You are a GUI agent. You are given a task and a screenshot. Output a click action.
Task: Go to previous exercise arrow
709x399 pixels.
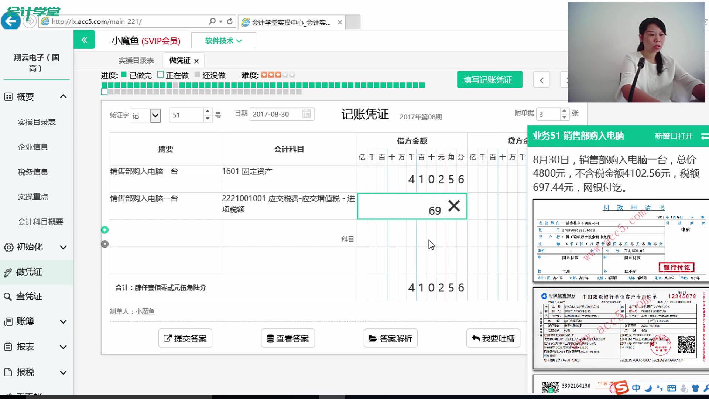(x=541, y=80)
